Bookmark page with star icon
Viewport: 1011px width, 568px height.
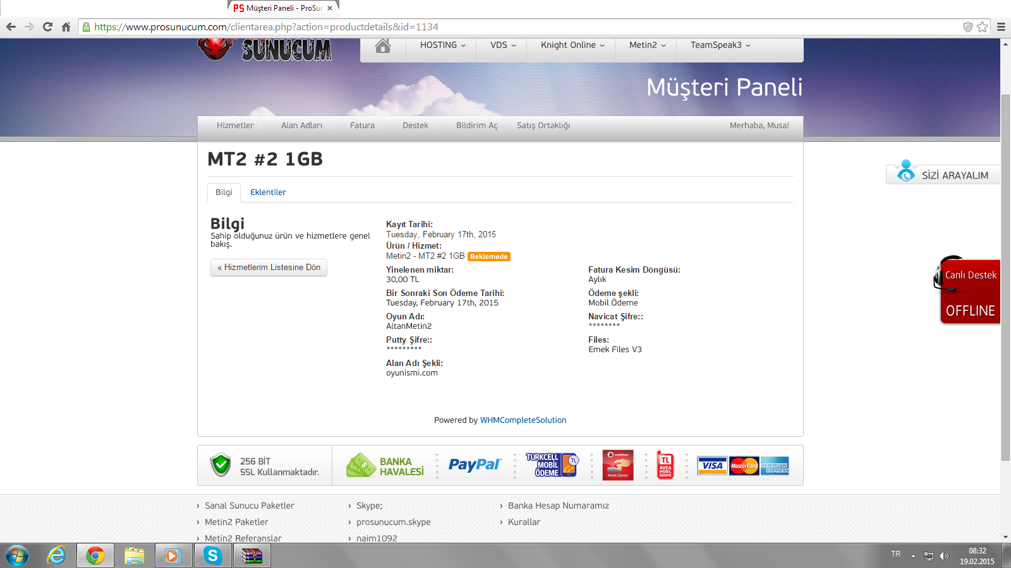click(982, 27)
